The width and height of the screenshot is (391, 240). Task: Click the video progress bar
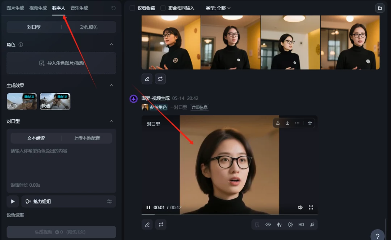pos(230,214)
